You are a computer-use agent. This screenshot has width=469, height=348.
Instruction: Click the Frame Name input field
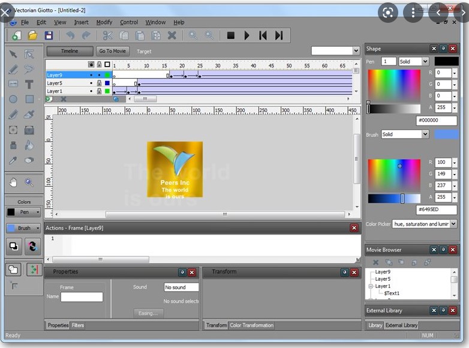[82, 297]
